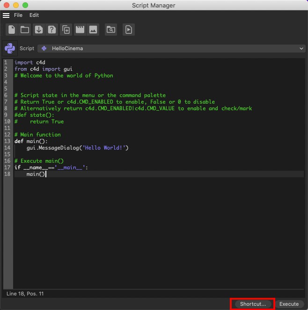
Task: Expand the HelloCinema script dropdown
Action: 171,48
